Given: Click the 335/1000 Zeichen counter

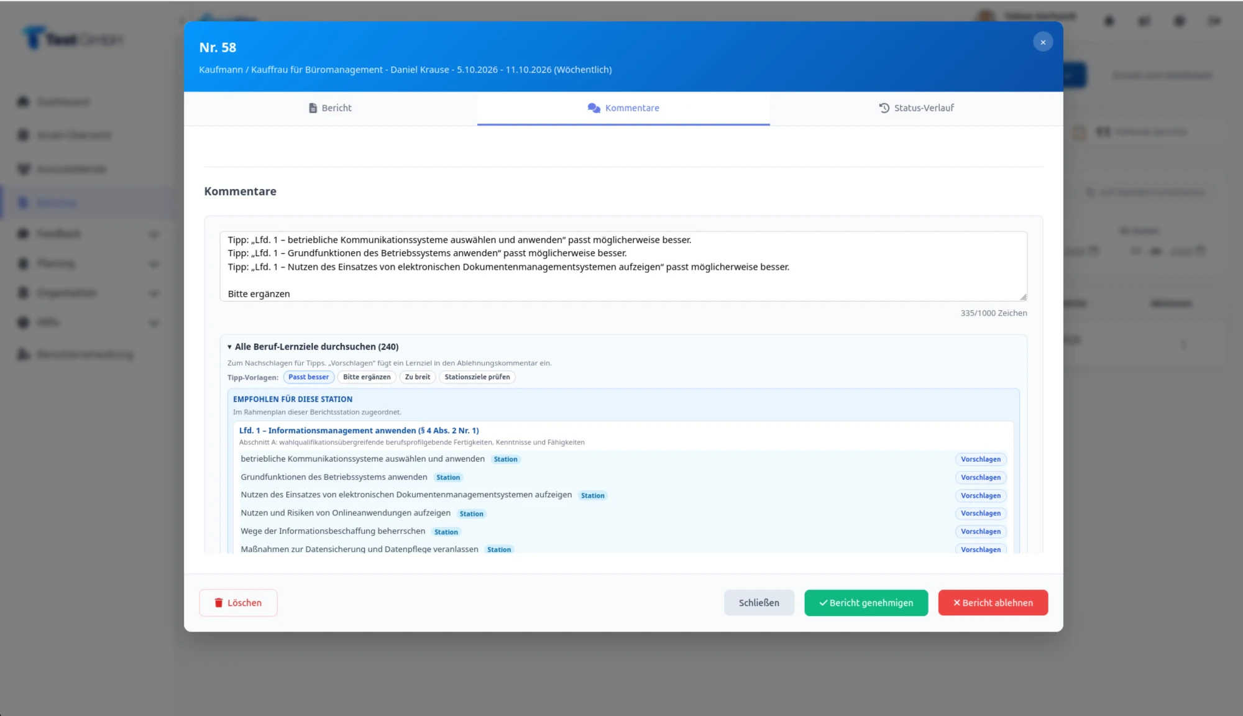Looking at the screenshot, I should [994, 313].
